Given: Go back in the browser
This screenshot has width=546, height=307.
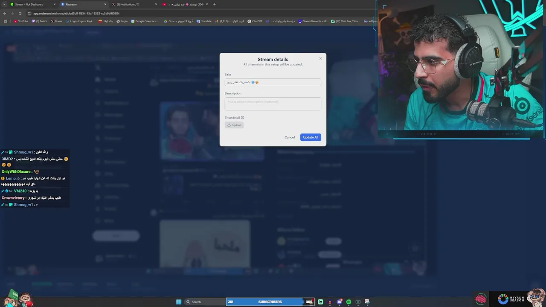Looking at the screenshot, I should 5,13.
